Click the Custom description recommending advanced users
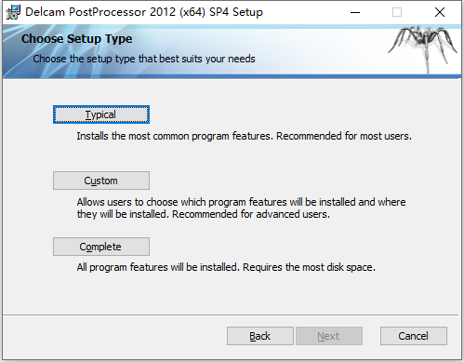The width and height of the screenshot is (464, 362). point(241,208)
